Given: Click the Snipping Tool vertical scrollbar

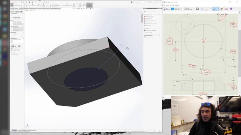Looking at the screenshot, I should 239,54.
